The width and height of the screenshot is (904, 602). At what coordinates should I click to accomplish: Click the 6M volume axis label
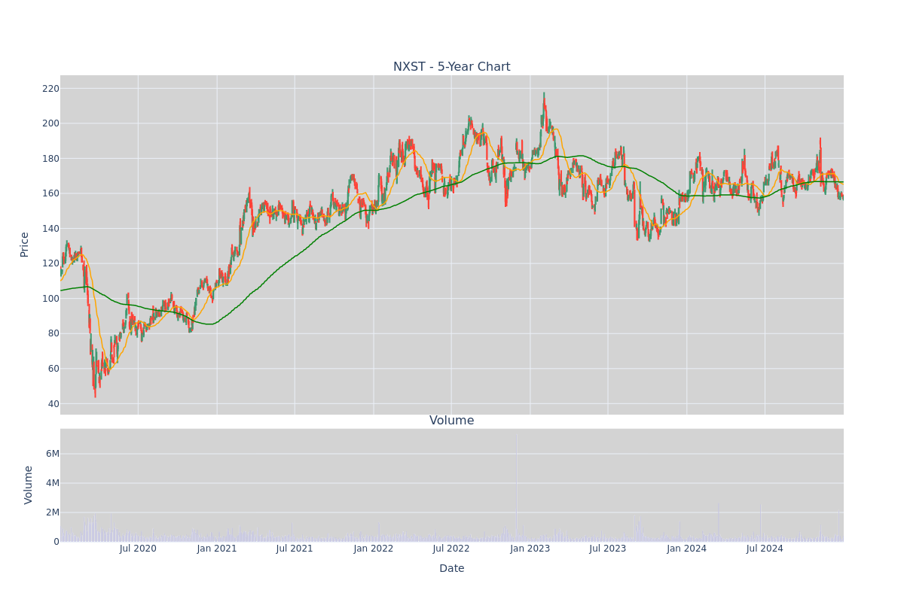click(x=52, y=454)
